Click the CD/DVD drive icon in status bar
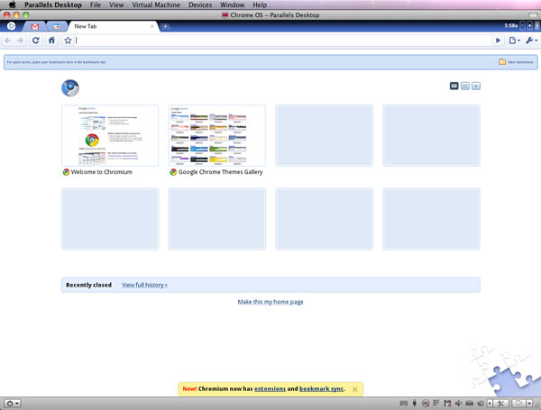 (426, 403)
